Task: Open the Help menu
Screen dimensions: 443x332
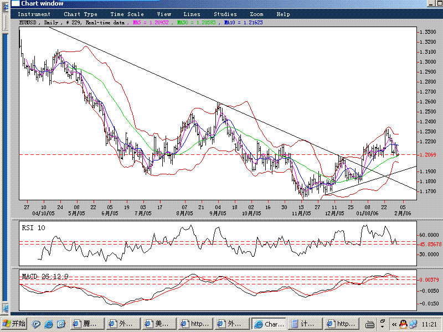Action: click(x=283, y=14)
